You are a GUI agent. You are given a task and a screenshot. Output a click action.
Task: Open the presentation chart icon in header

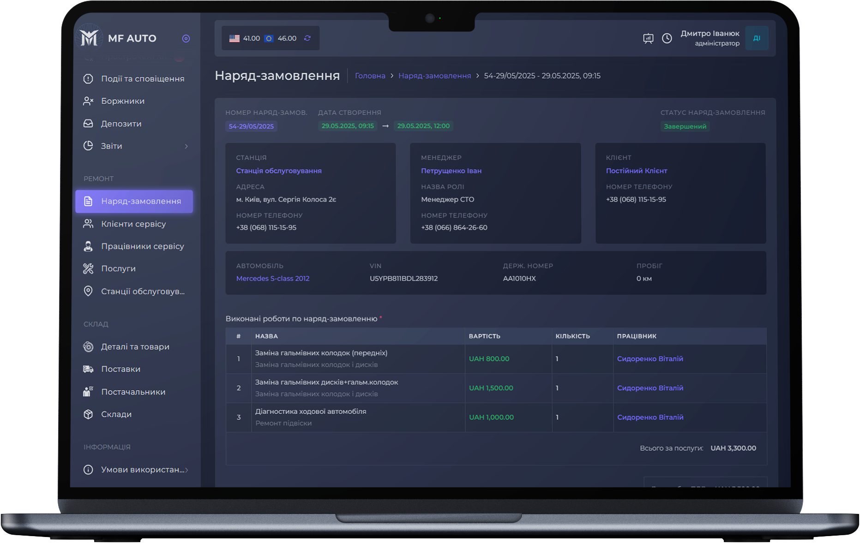[x=648, y=38]
